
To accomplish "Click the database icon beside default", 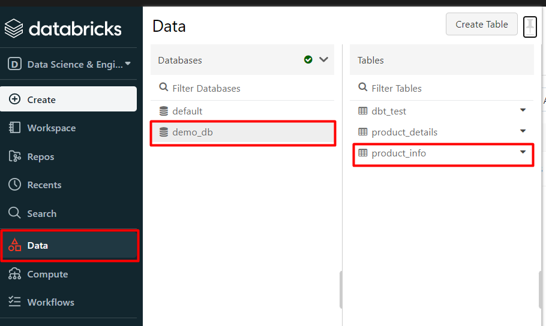I will point(164,111).
